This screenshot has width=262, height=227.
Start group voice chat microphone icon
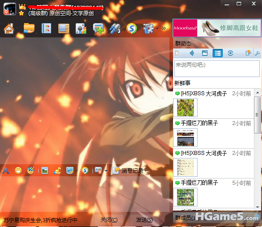pyautogui.click(x=115, y=28)
